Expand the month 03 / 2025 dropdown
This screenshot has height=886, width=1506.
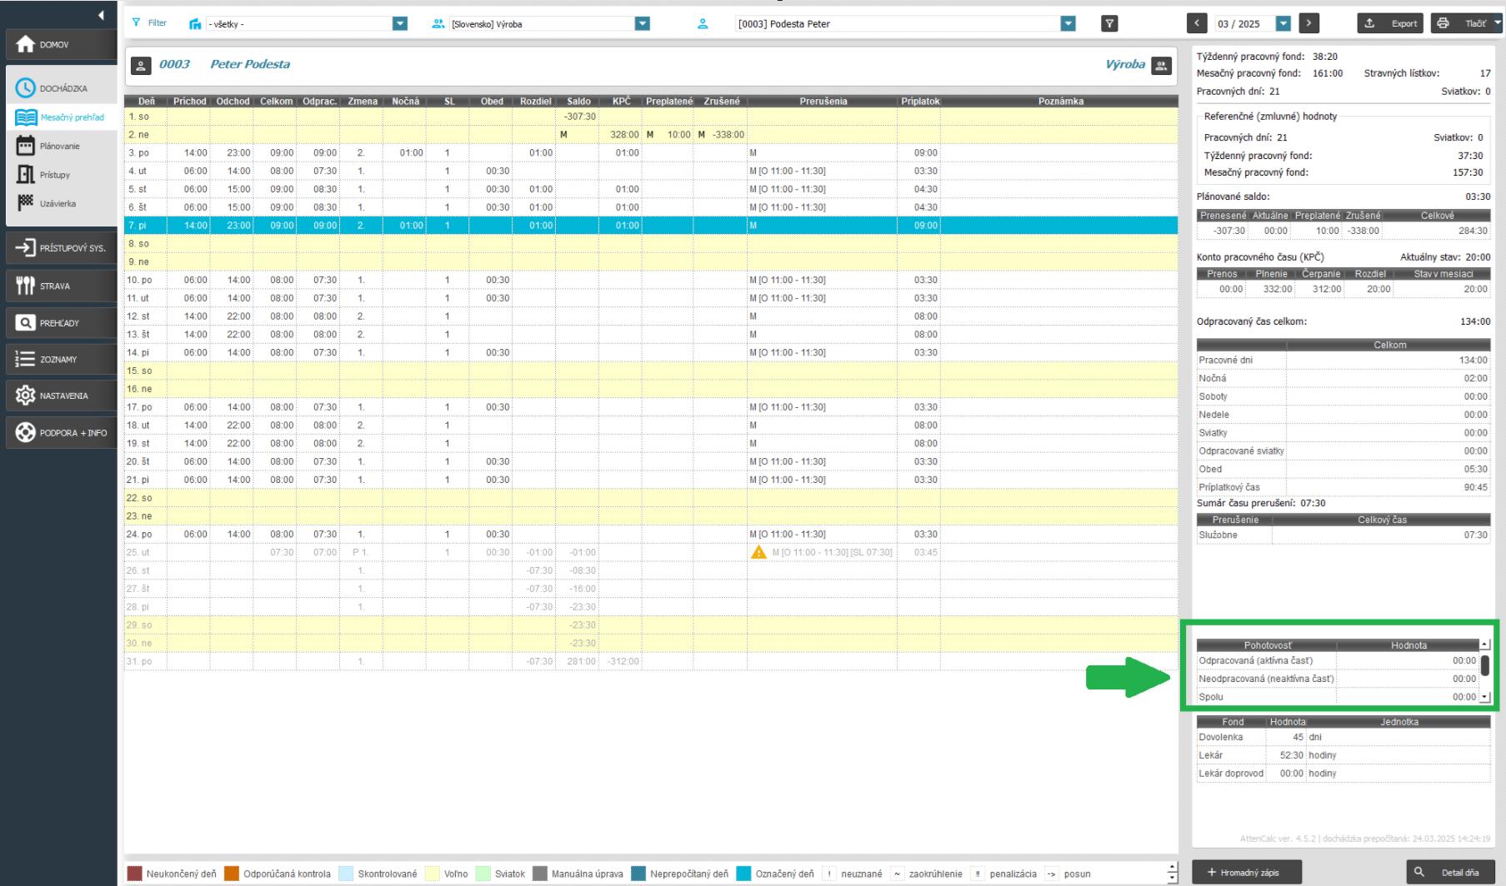point(1283,24)
